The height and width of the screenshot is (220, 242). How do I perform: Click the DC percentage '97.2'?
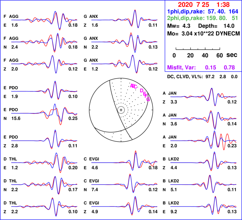210,77
